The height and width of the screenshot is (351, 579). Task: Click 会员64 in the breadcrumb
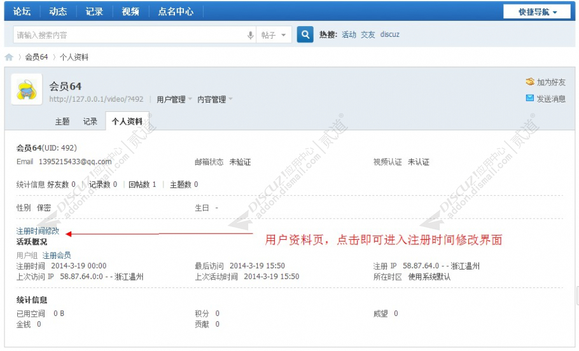(36, 57)
